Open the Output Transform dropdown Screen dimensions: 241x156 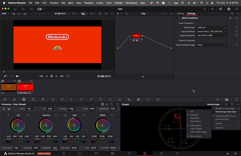tap(211, 36)
